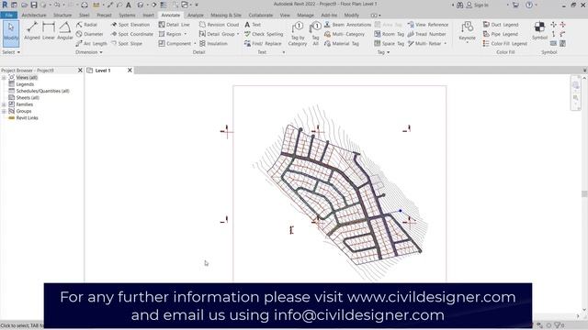Click the Tread Number tool
This screenshot has width=588, height=330.
[426, 34]
